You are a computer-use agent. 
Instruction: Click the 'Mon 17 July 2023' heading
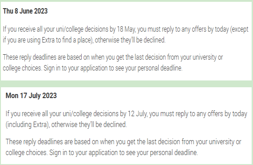coord(31,95)
